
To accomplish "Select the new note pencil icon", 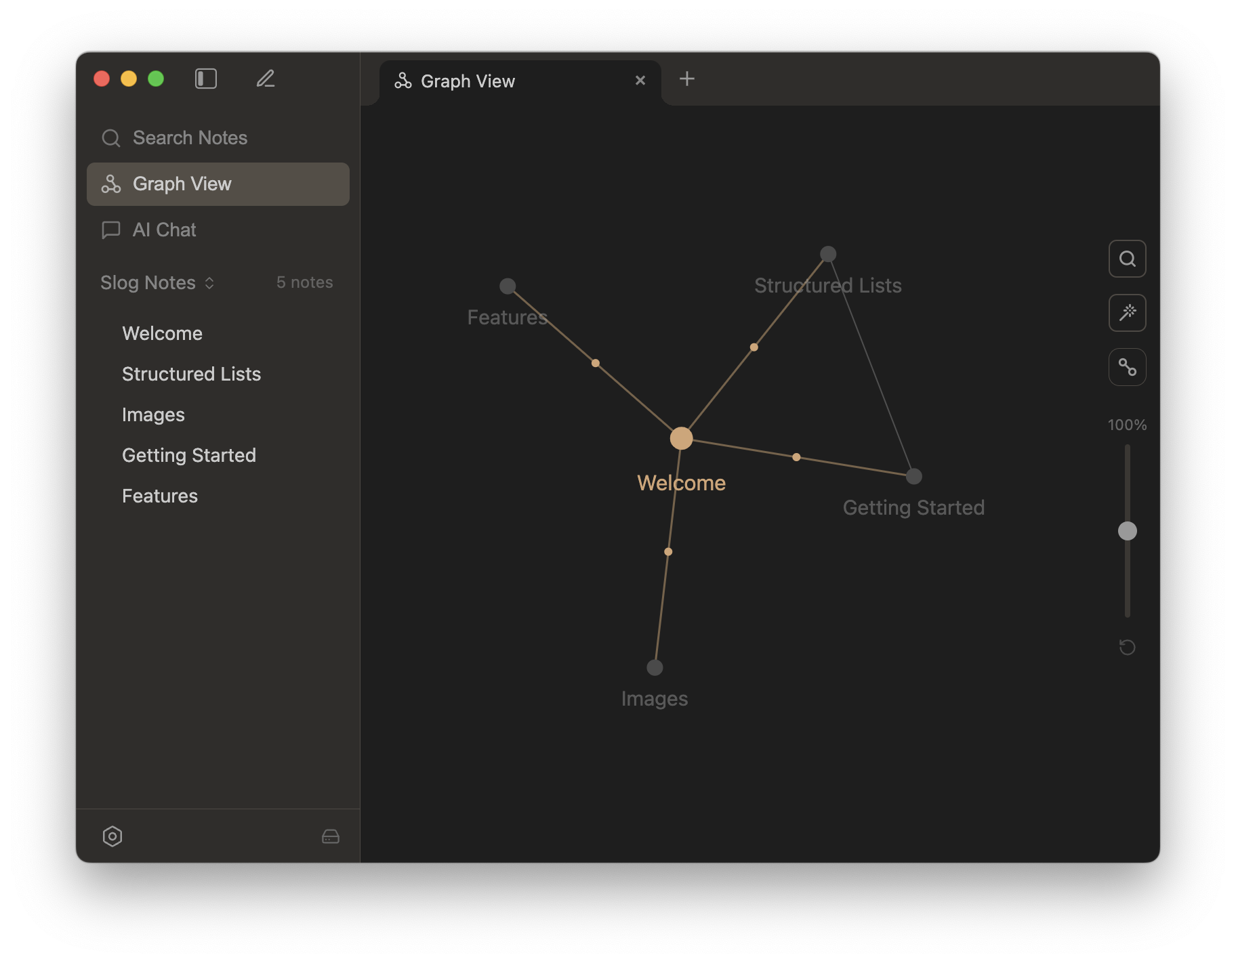I will tap(265, 79).
